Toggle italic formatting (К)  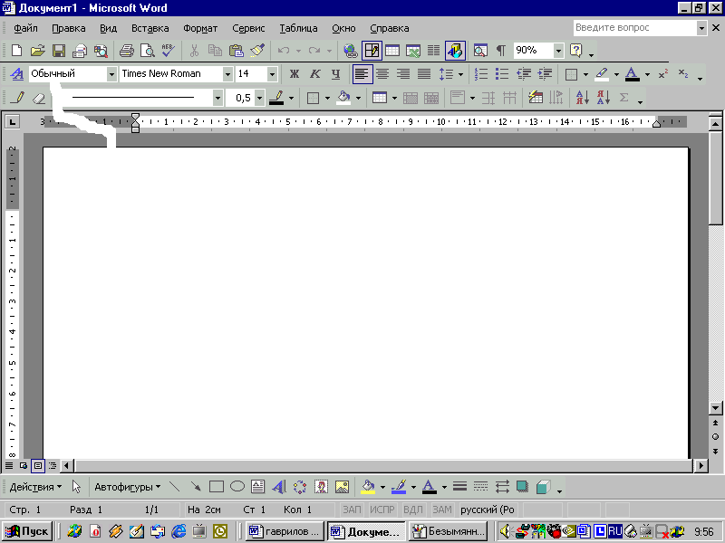[314, 74]
